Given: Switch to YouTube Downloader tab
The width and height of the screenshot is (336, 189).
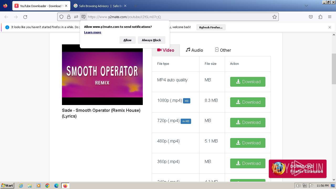Looking at the screenshot, I should [41, 6].
